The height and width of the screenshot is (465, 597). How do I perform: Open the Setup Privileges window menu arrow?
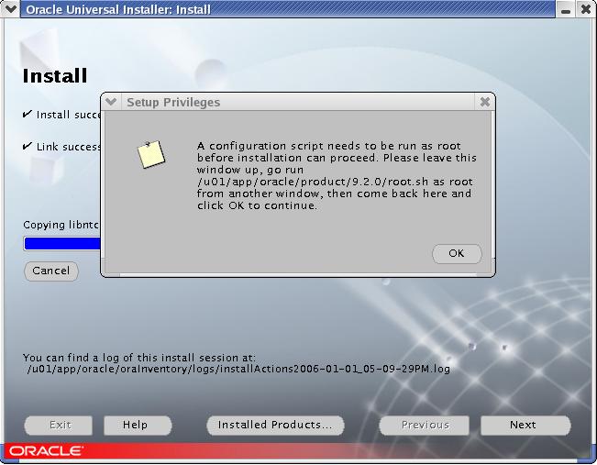pos(111,102)
